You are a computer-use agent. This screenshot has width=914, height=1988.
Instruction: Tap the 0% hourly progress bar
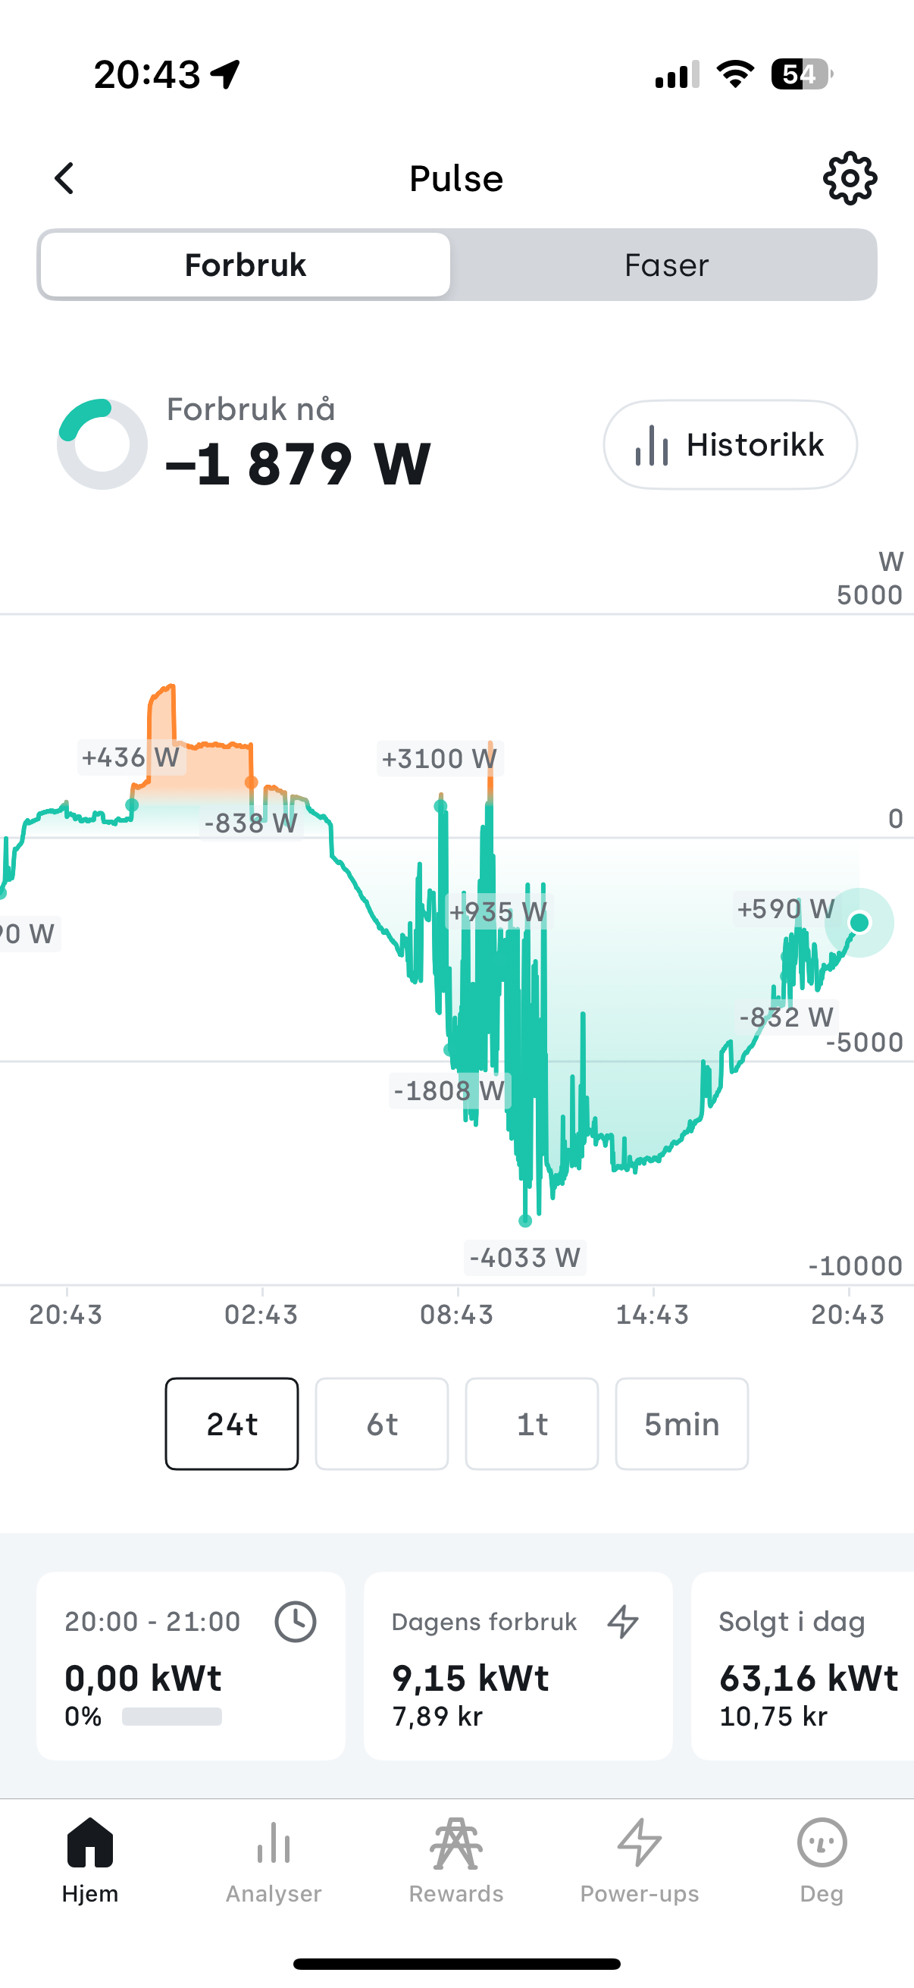[172, 1717]
